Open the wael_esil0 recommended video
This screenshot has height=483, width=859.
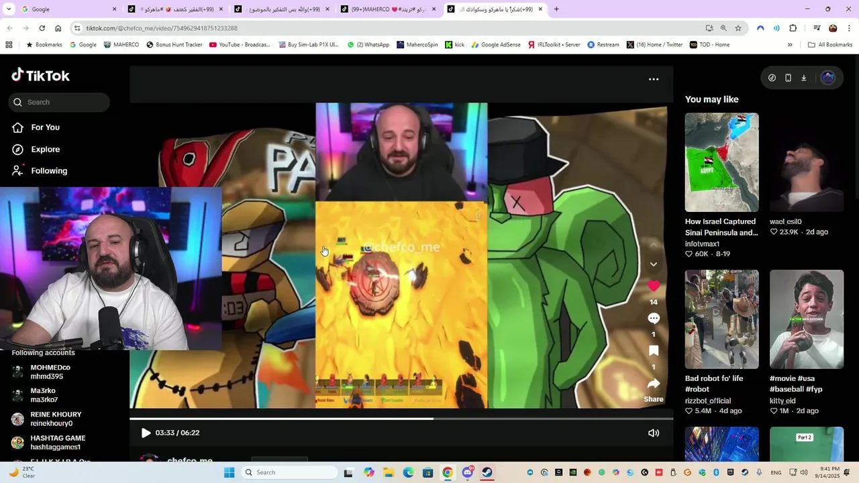(807, 162)
